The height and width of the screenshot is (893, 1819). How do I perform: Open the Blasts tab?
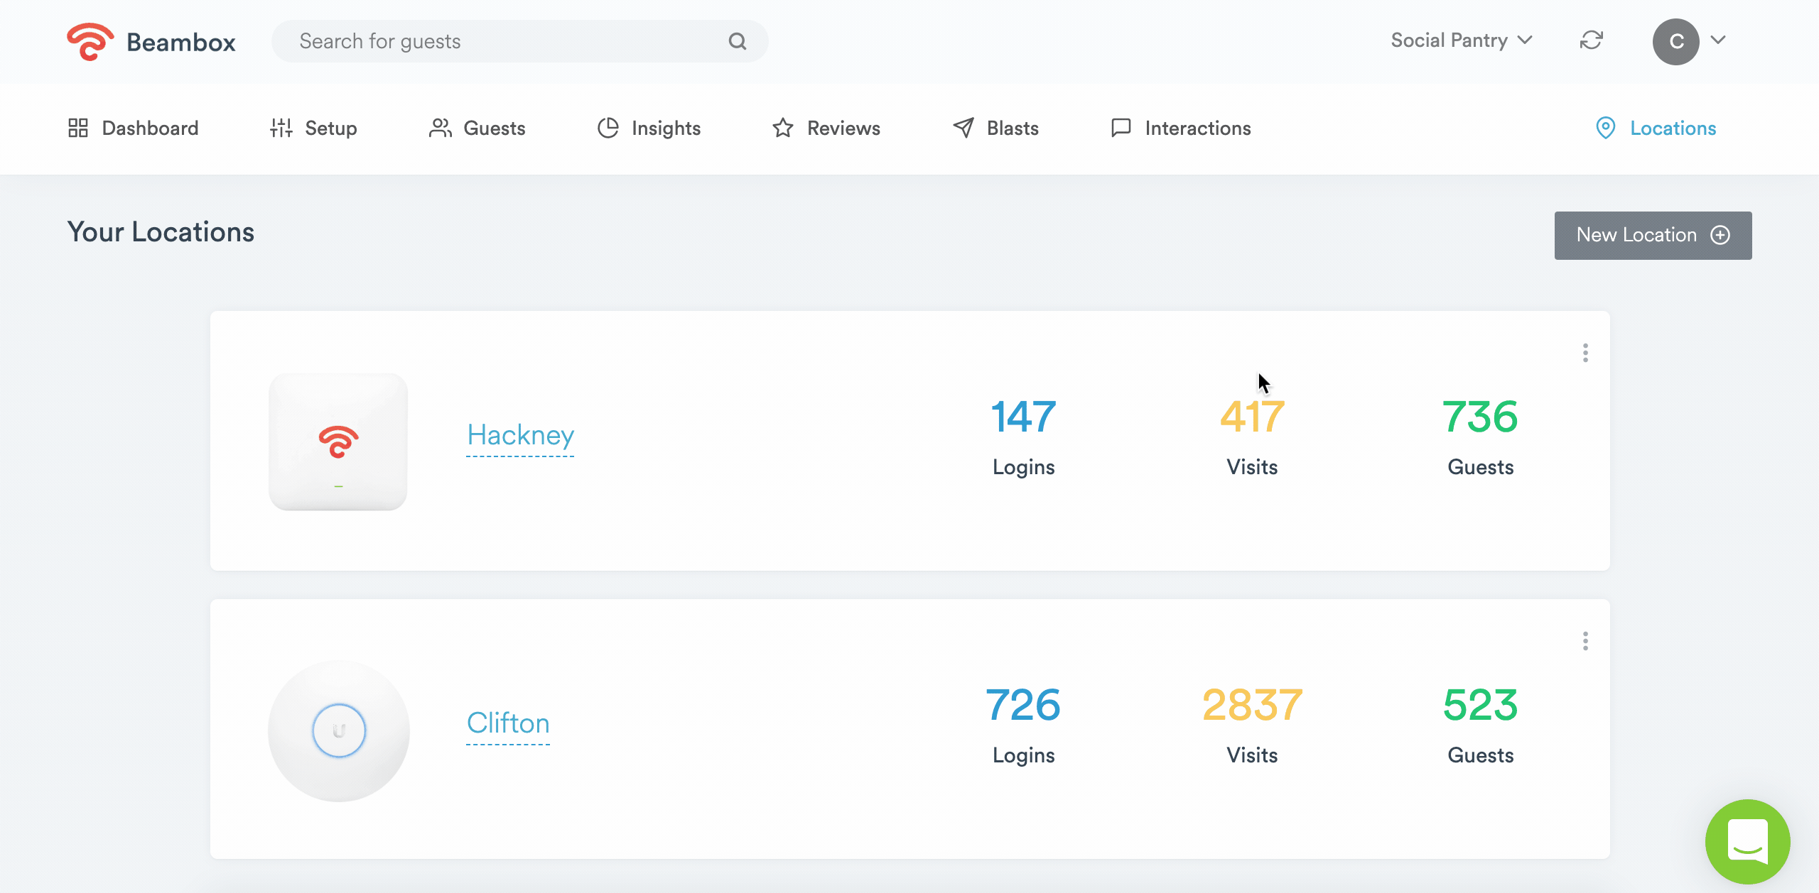click(995, 128)
